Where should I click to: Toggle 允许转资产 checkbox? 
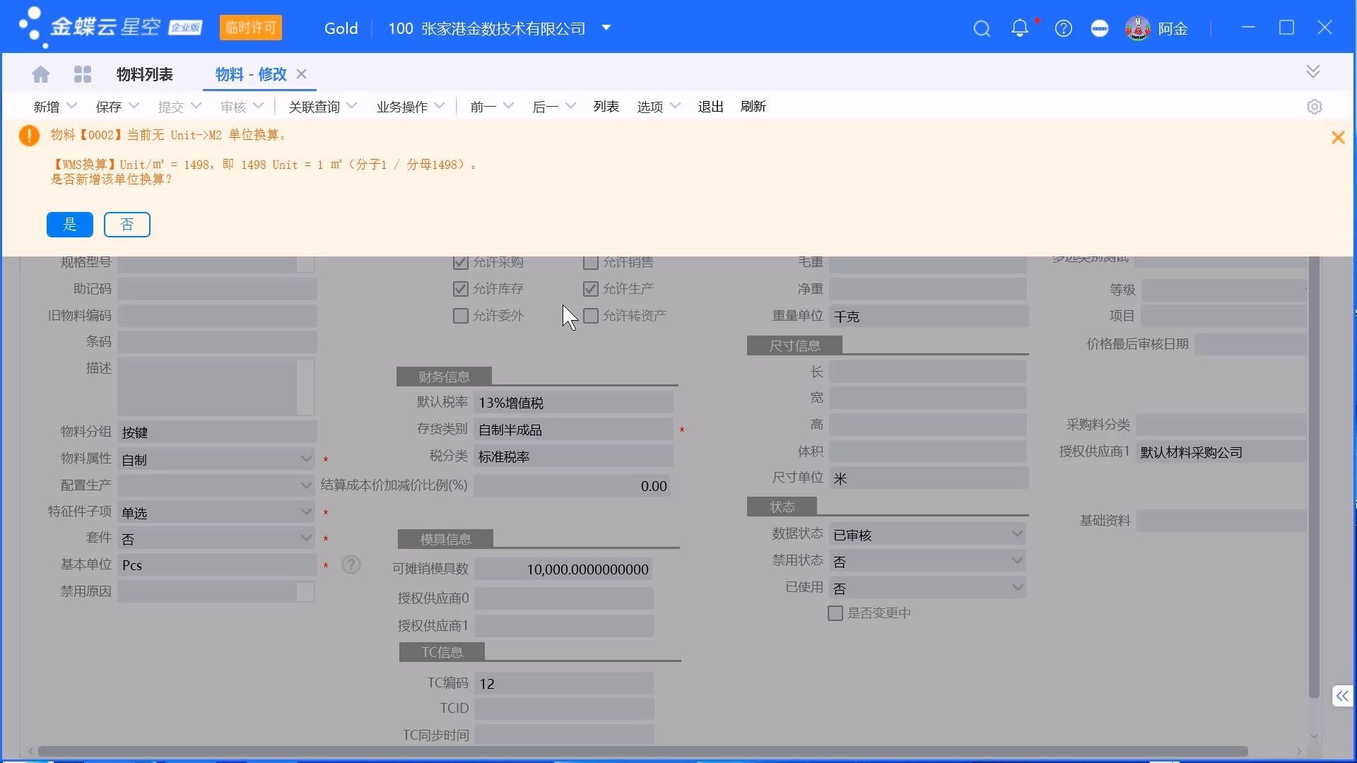591,316
